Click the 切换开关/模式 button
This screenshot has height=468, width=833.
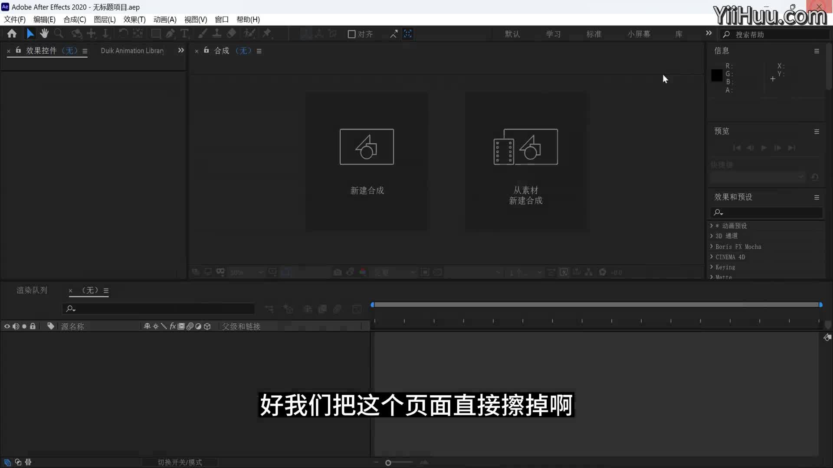[x=180, y=462]
